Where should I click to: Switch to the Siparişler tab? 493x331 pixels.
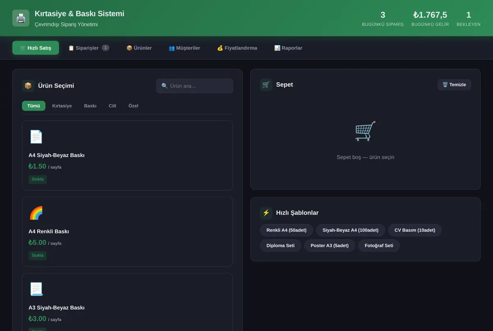tap(89, 48)
